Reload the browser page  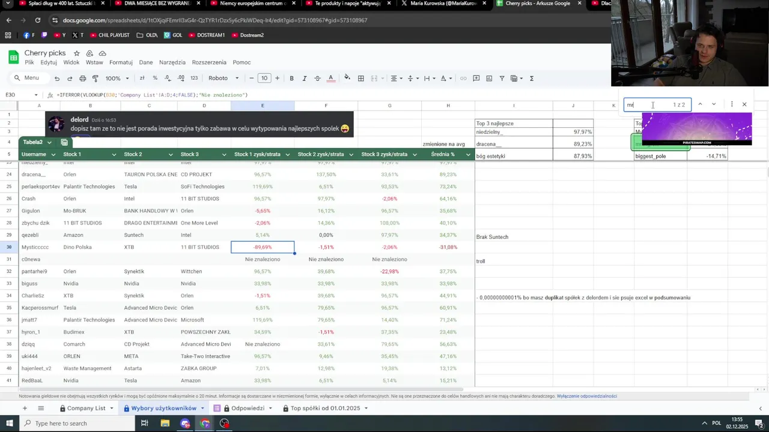click(x=37, y=20)
